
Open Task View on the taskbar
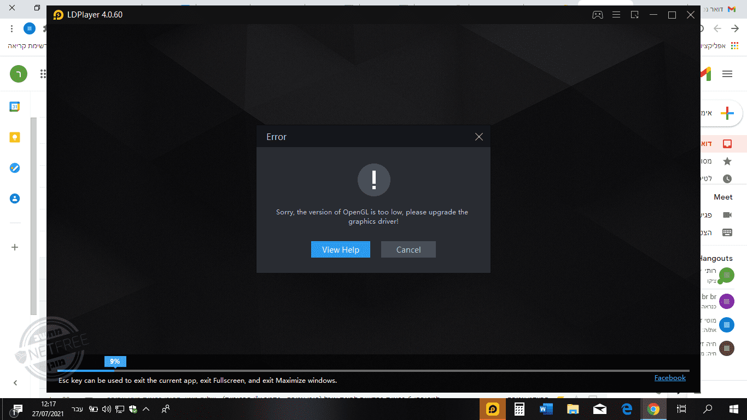coord(681,409)
